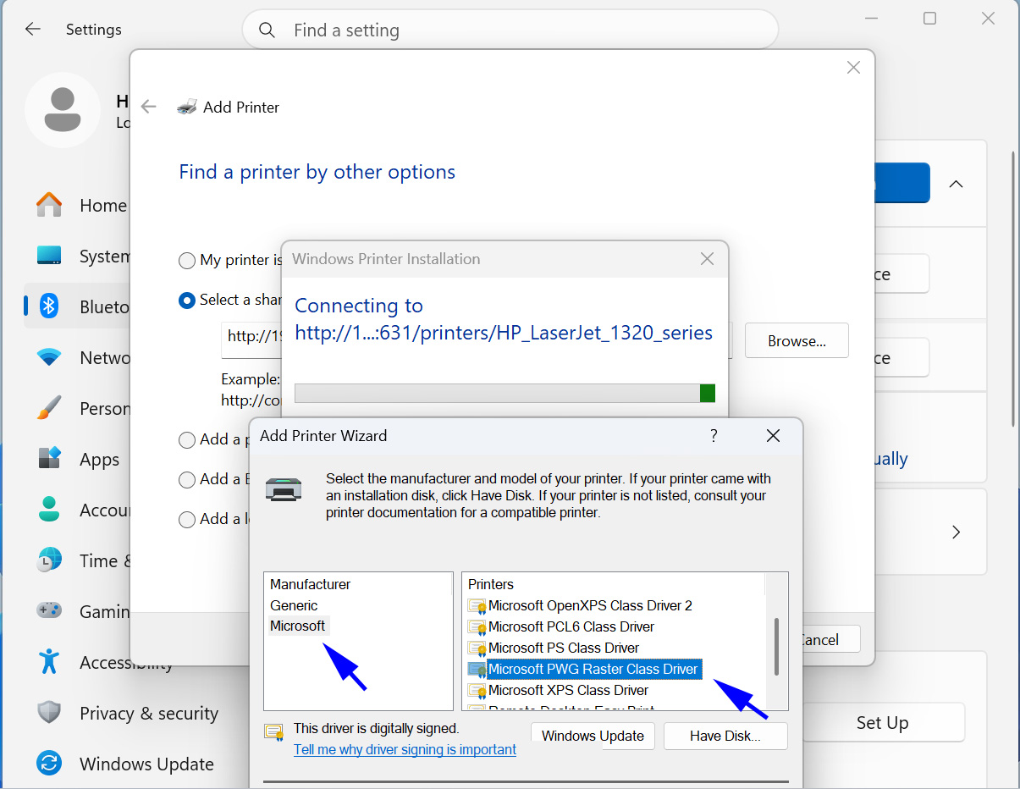
Task: Collapse the section using the up chevron
Action: coord(956,184)
